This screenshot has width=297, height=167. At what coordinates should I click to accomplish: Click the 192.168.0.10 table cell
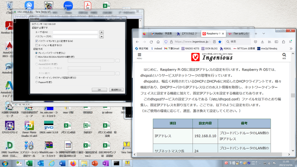point(205,136)
